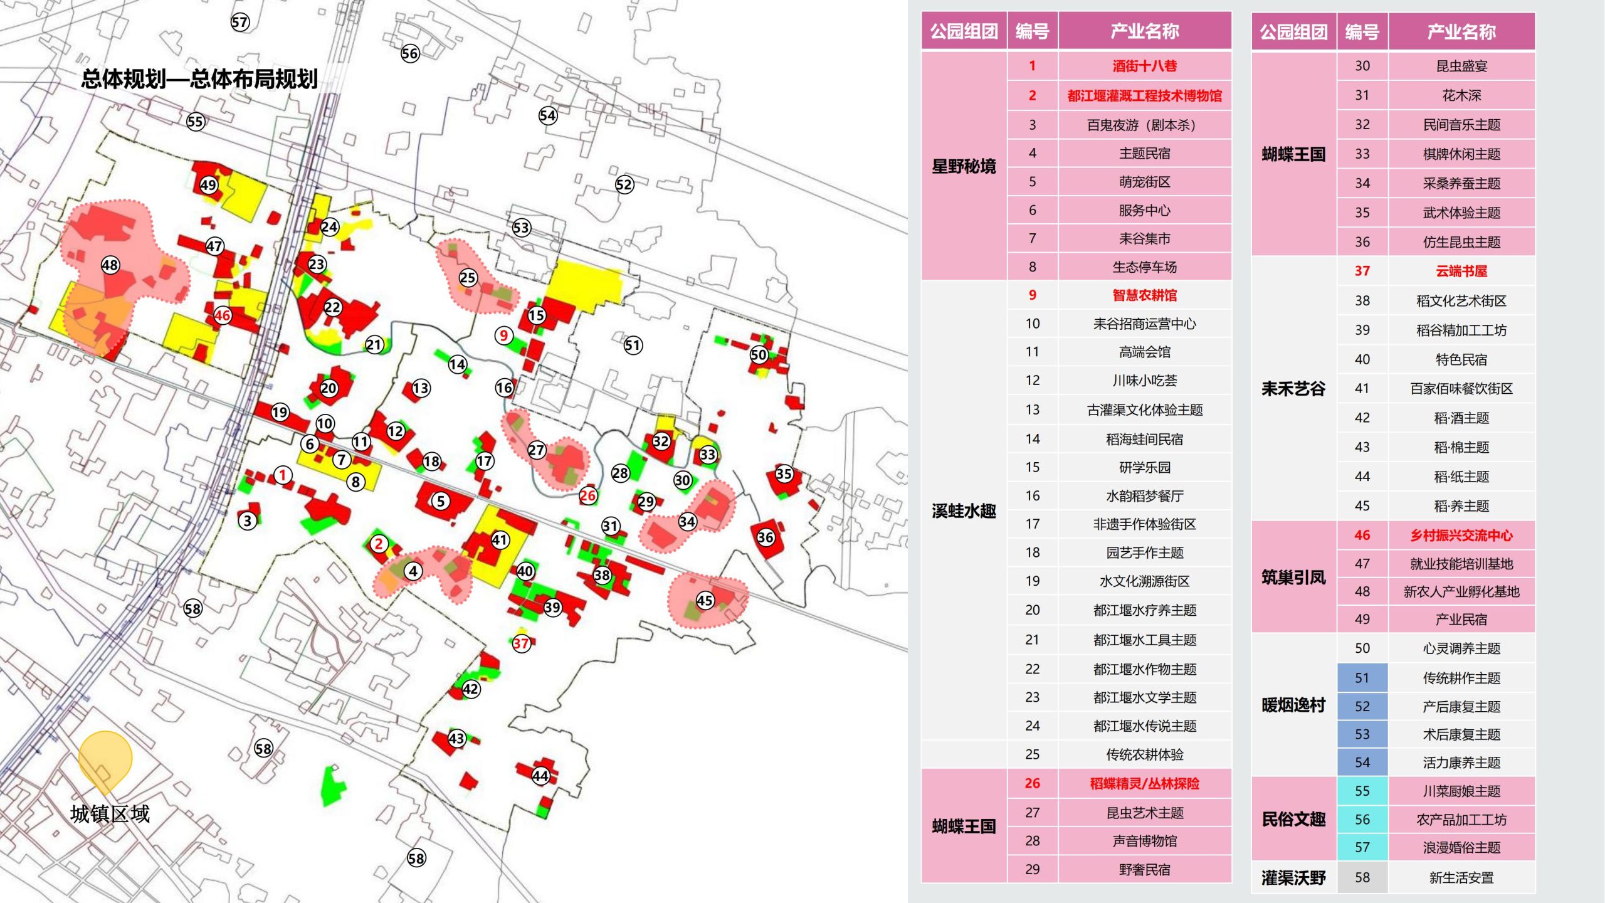Click map marker number 25
The image size is (1605, 903).
pyautogui.click(x=468, y=278)
